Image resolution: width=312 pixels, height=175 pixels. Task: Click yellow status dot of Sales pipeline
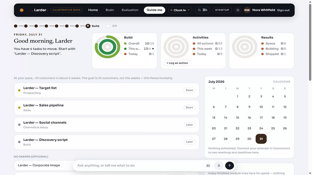coord(19,108)
